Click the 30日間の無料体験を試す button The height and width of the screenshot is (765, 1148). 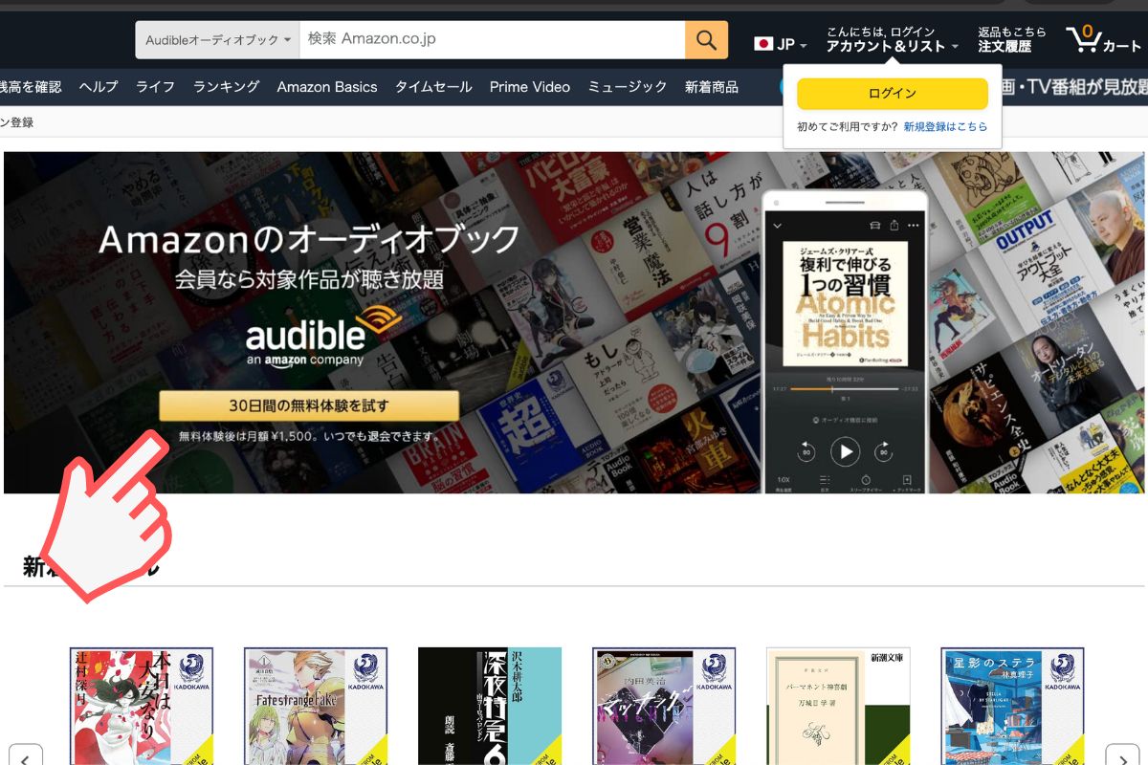[x=312, y=405]
